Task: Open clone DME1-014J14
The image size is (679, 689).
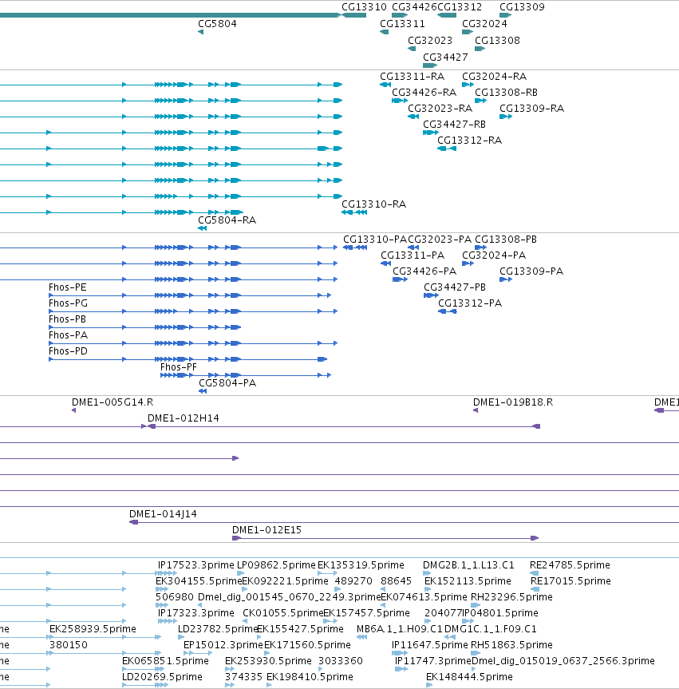Action: coord(163,514)
